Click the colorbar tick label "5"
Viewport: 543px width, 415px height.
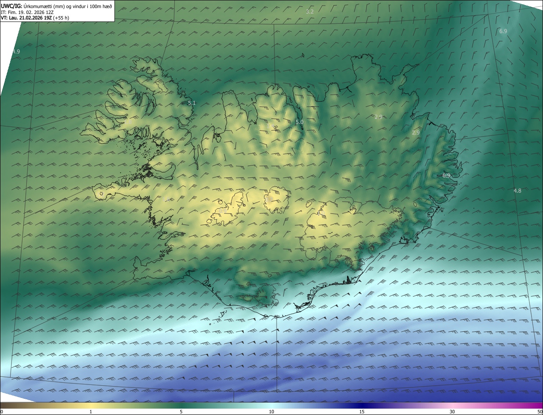(x=181, y=412)
